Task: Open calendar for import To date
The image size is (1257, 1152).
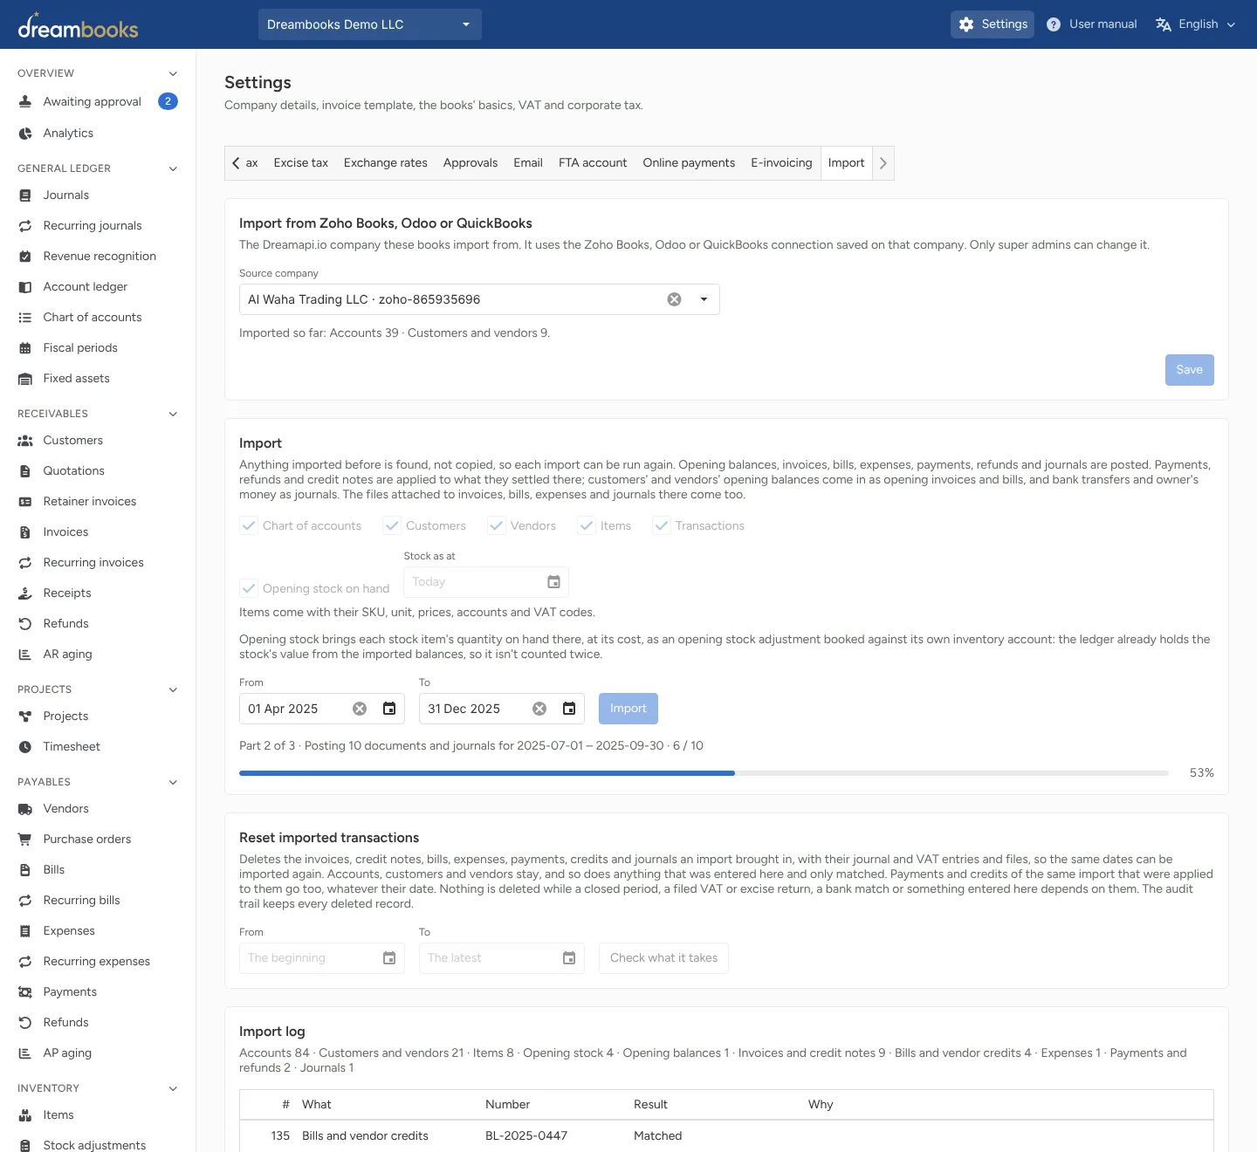Action: 569,709
